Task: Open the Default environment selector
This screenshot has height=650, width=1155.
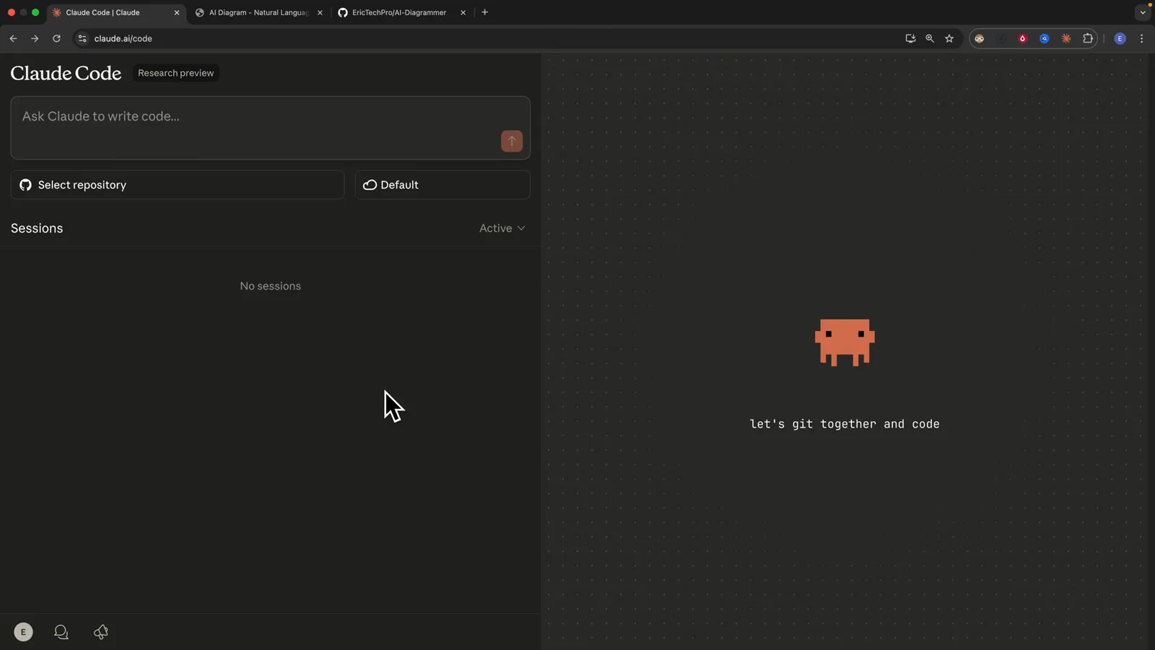Action: coord(443,185)
